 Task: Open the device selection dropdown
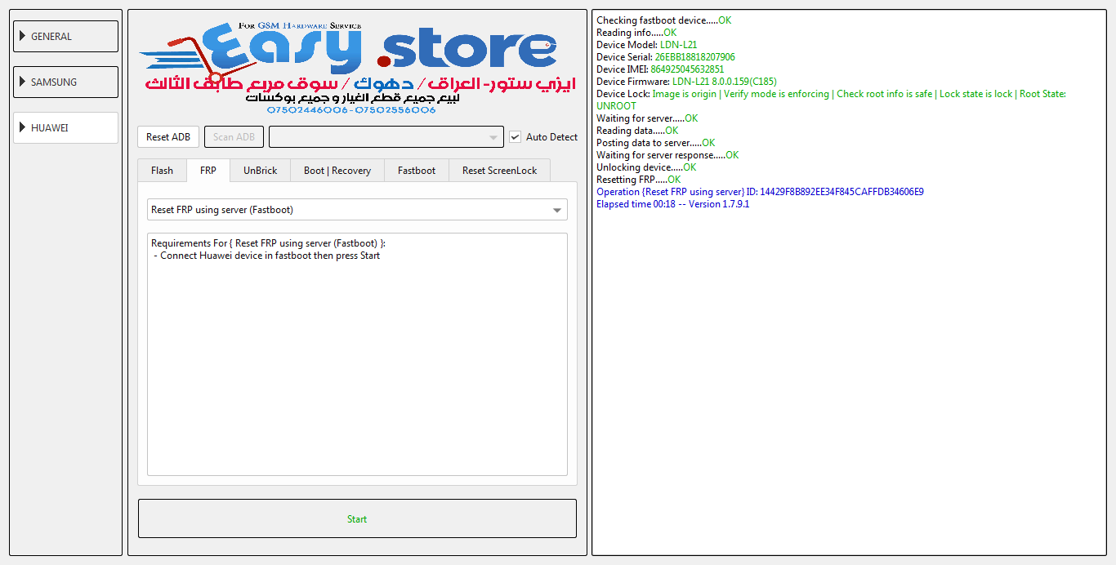click(386, 137)
